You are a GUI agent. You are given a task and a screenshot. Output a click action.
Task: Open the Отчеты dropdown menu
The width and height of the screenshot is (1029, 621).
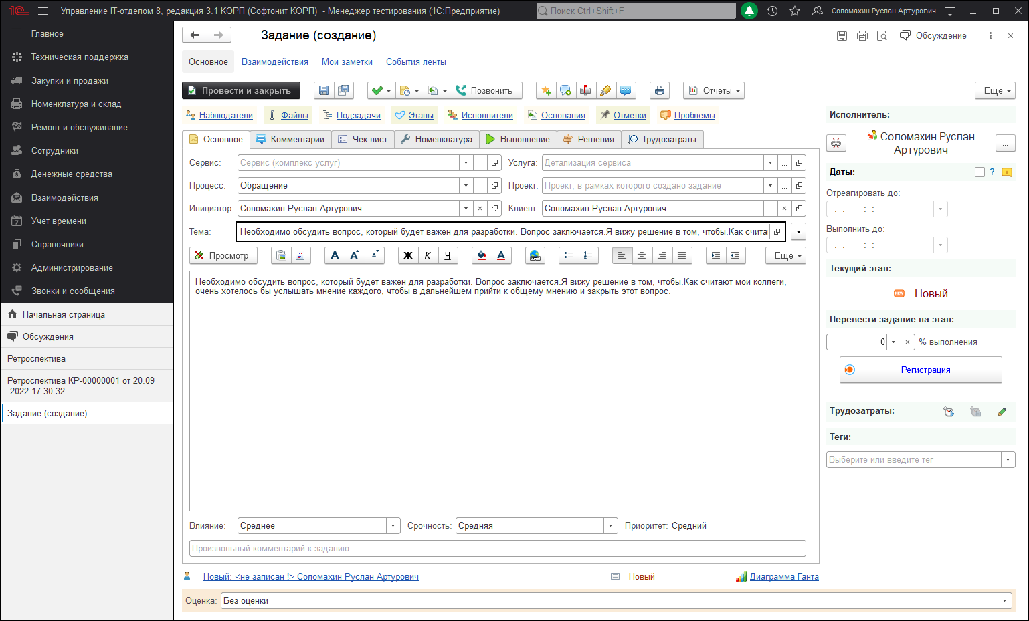(714, 91)
